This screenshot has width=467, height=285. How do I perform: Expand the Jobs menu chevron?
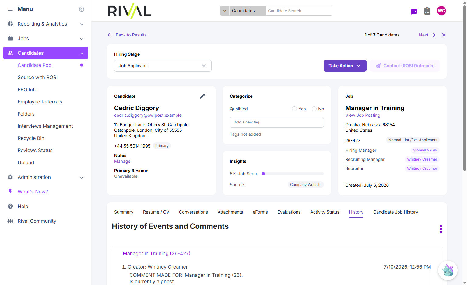82,39
